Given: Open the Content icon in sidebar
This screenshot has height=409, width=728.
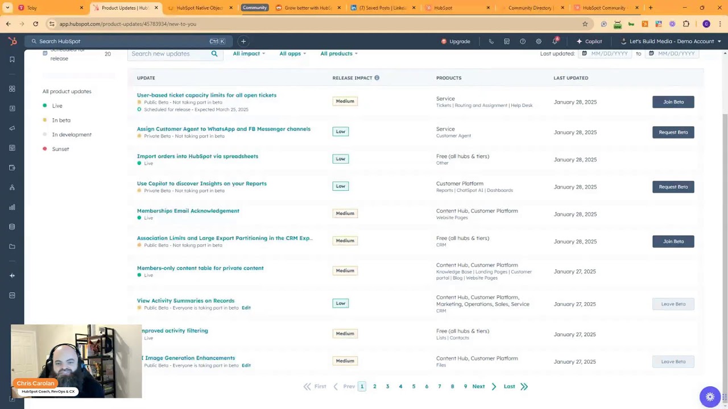Looking at the screenshot, I should (x=12, y=148).
